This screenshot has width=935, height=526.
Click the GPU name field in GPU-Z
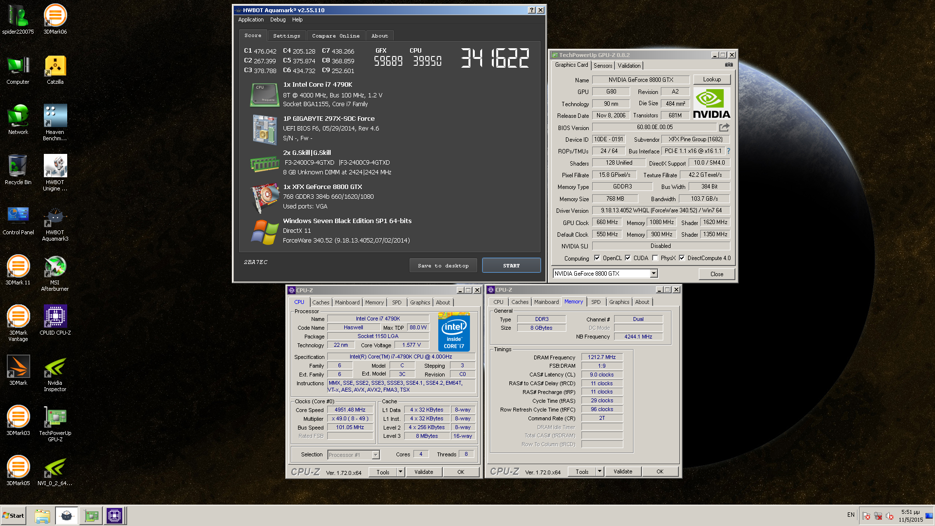[641, 80]
